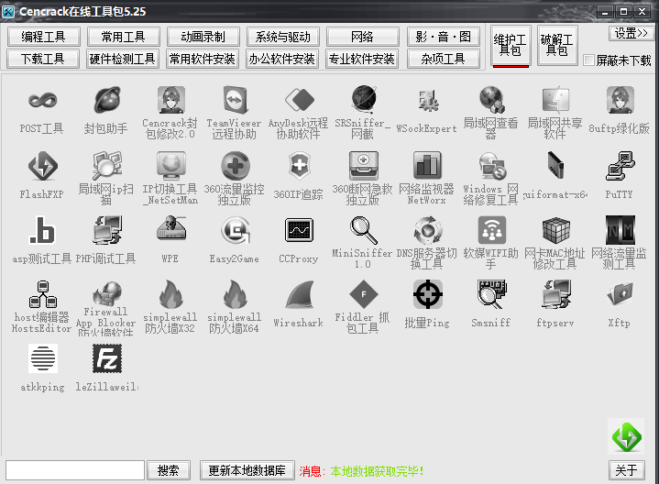This screenshot has height=484, width=659.
Task: Click 更新本地数据库 button
Action: (247, 470)
